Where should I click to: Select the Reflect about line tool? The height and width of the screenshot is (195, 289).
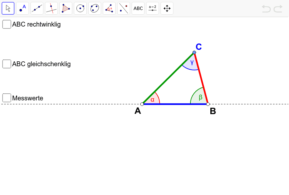coord(124,8)
